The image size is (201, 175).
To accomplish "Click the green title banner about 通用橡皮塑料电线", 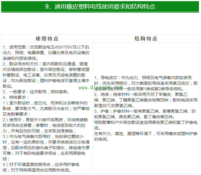I will click(x=100, y=6).
